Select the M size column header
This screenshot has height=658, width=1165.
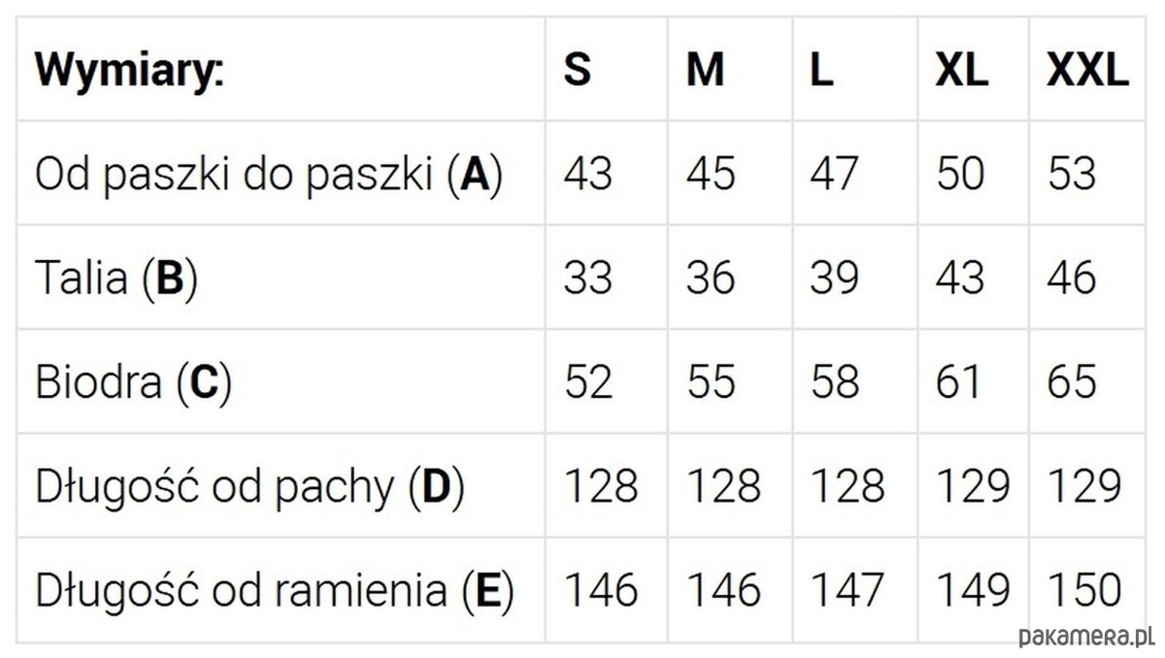(x=705, y=70)
